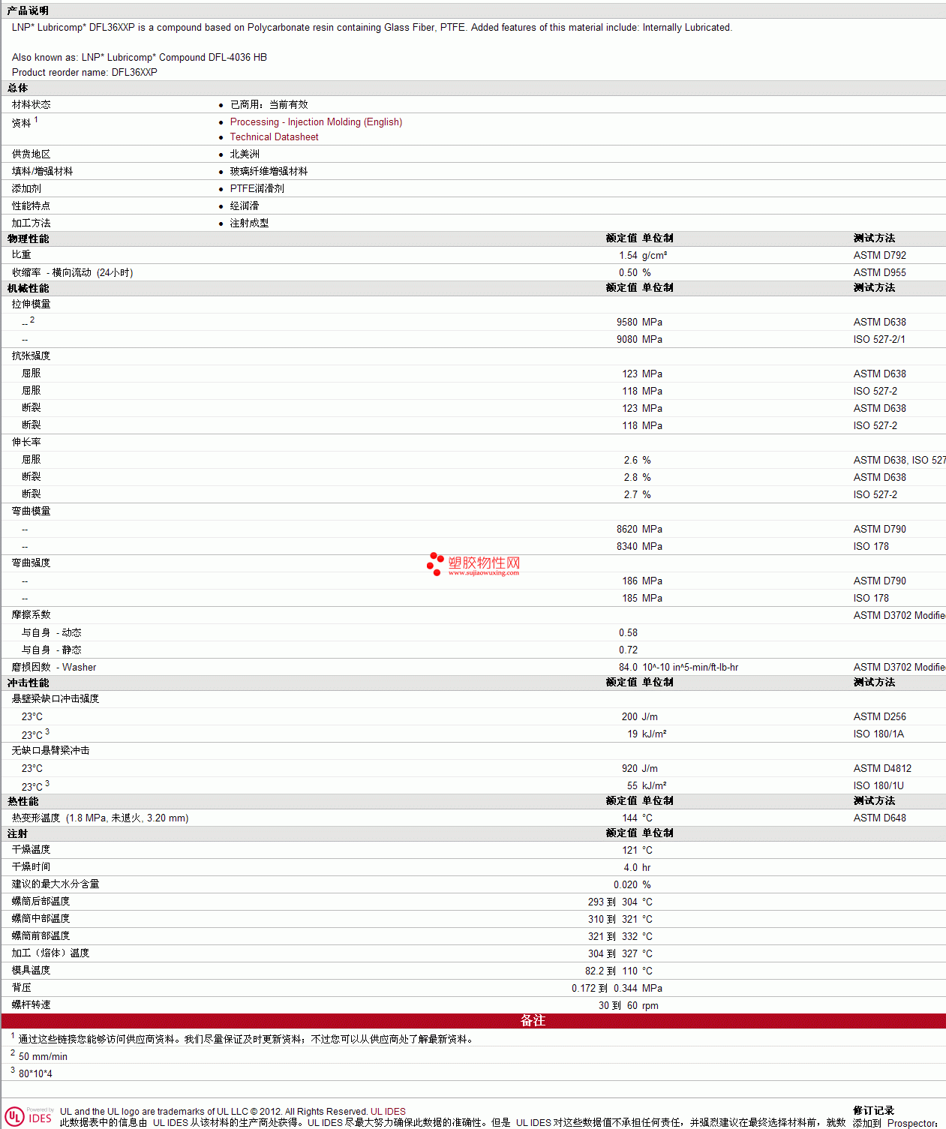The image size is (946, 1129).
Task: Click the Product reorder name: DFL36XXP line
Action: (85, 72)
